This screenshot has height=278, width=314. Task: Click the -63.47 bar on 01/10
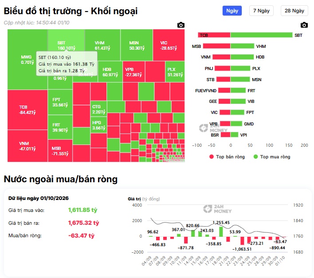[x=284, y=237]
